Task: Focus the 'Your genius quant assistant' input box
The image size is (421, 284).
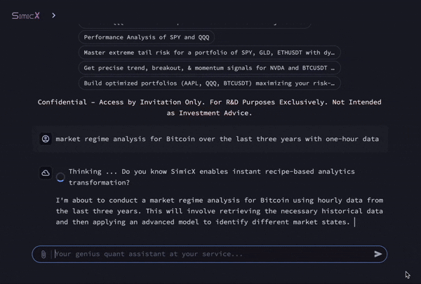Action: click(x=210, y=254)
